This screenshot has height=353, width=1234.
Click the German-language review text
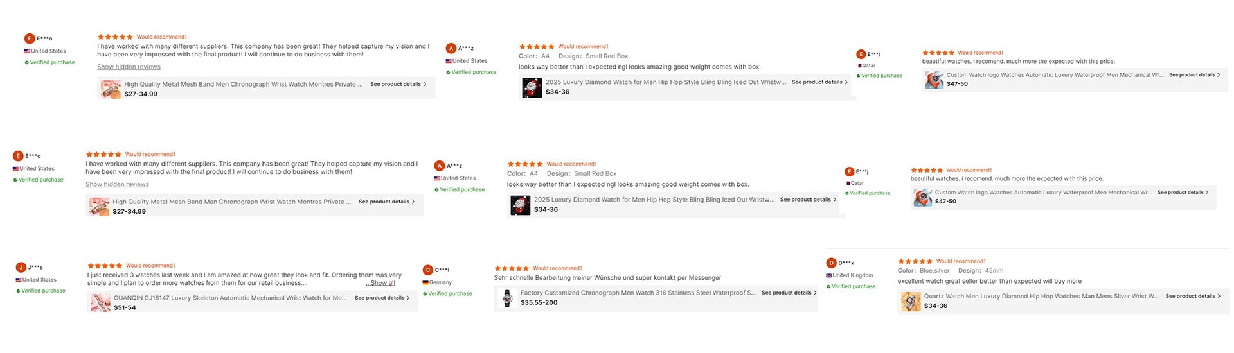pyautogui.click(x=607, y=278)
